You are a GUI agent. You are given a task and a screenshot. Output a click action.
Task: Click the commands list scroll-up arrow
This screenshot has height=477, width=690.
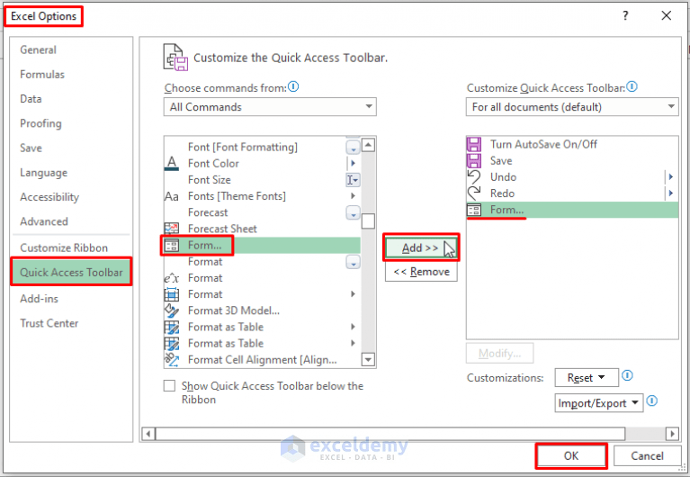tap(368, 145)
